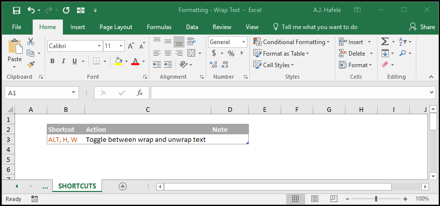Increase decimal places
Viewport: 440px width, 206px height.
[x=214, y=65]
